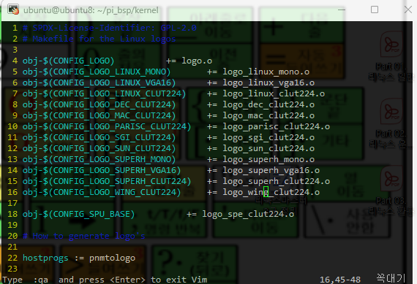Click logo_superh_vga16.o in the editor
The width and height of the screenshot is (417, 284).
point(271,170)
